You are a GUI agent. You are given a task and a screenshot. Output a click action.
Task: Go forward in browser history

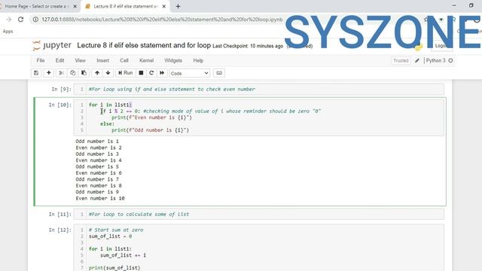tap(8, 20)
